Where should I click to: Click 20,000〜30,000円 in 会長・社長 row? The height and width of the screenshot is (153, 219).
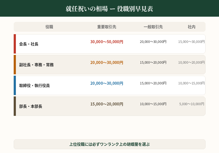(x=153, y=42)
